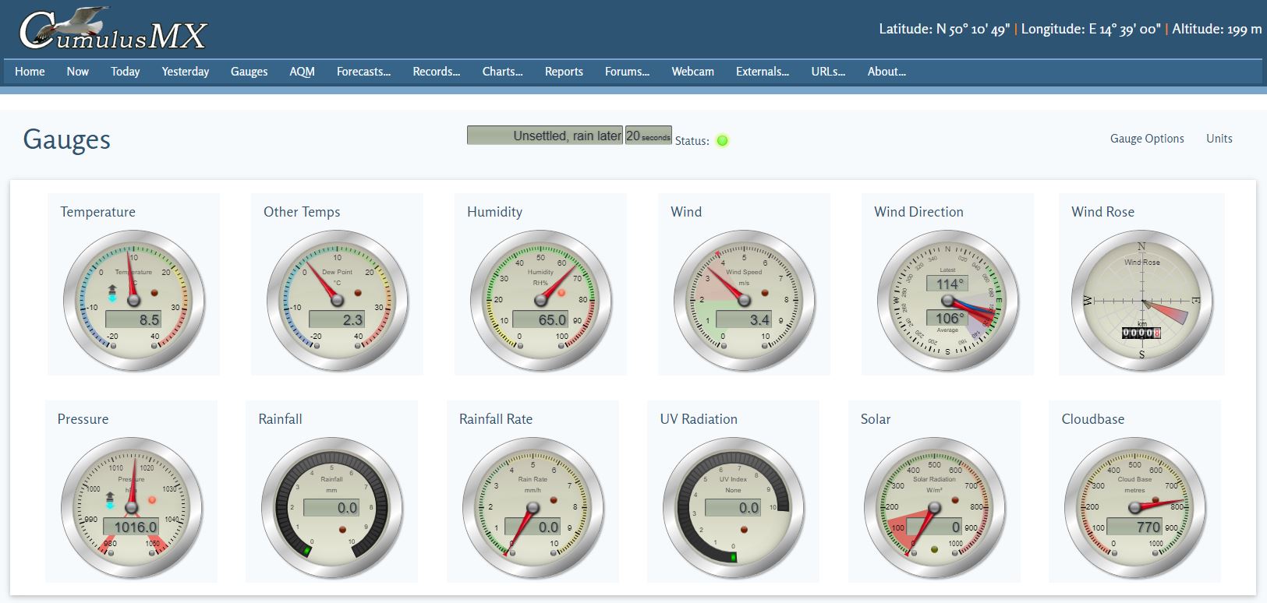Click the Rainfall Rate card heading
1267x603 pixels.
(x=496, y=419)
